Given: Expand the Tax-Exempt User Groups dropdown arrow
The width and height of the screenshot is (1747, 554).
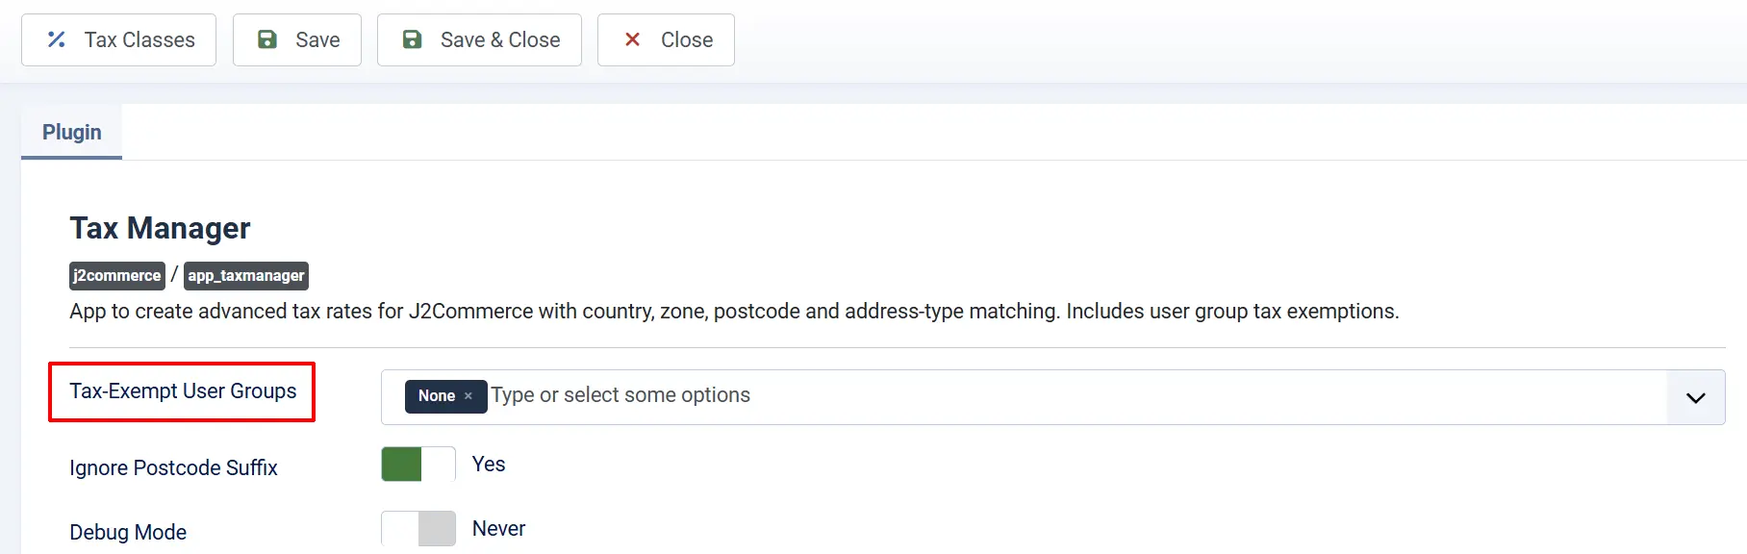Looking at the screenshot, I should pos(1695,397).
